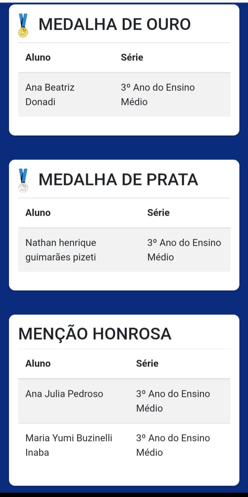The image size is (248, 497).
Task: Click the gold medal icon
Action: (23, 25)
